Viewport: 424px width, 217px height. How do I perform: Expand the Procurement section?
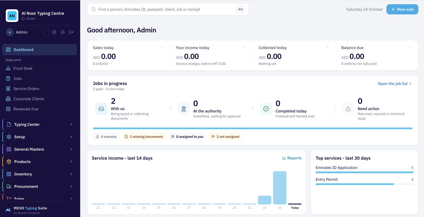(39, 187)
